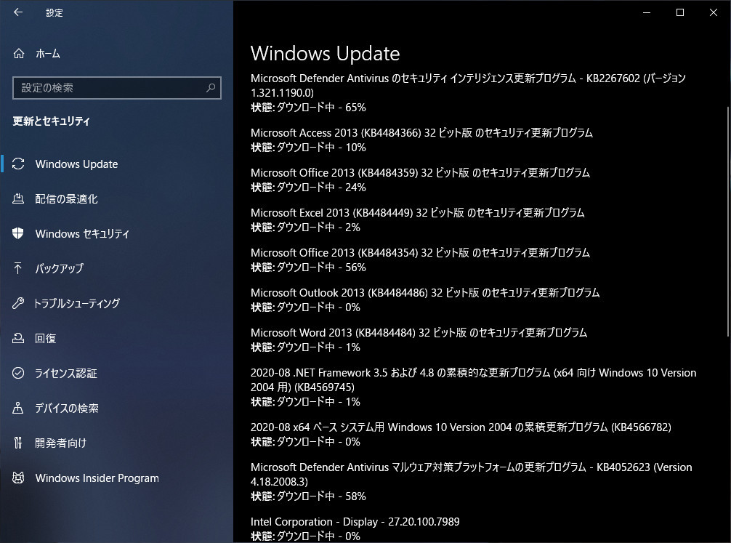Screen dimensions: 731x543
Task: Click the バックアップ upload arrow icon
Action: click(18, 268)
